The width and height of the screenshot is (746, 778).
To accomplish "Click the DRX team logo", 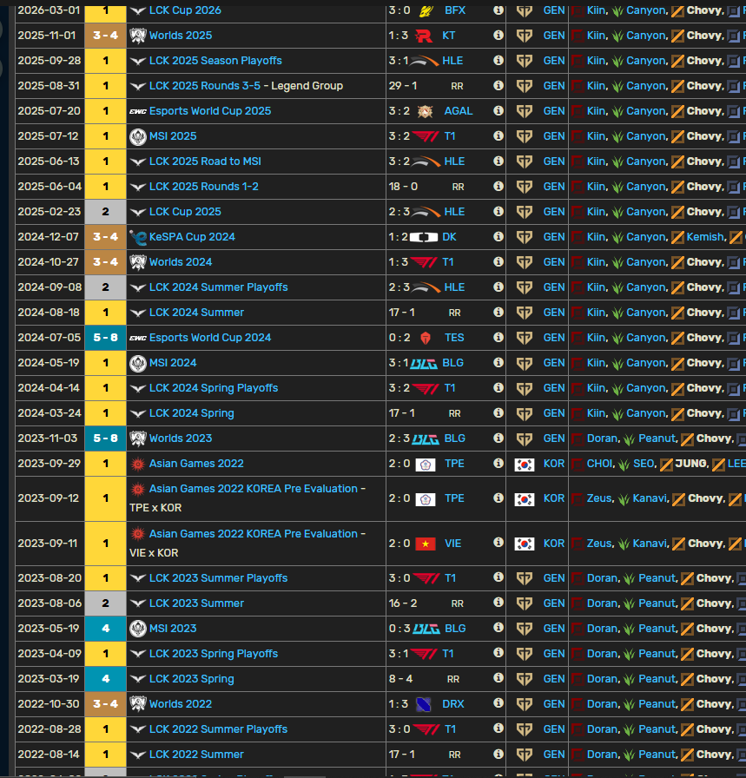I will coord(424,704).
